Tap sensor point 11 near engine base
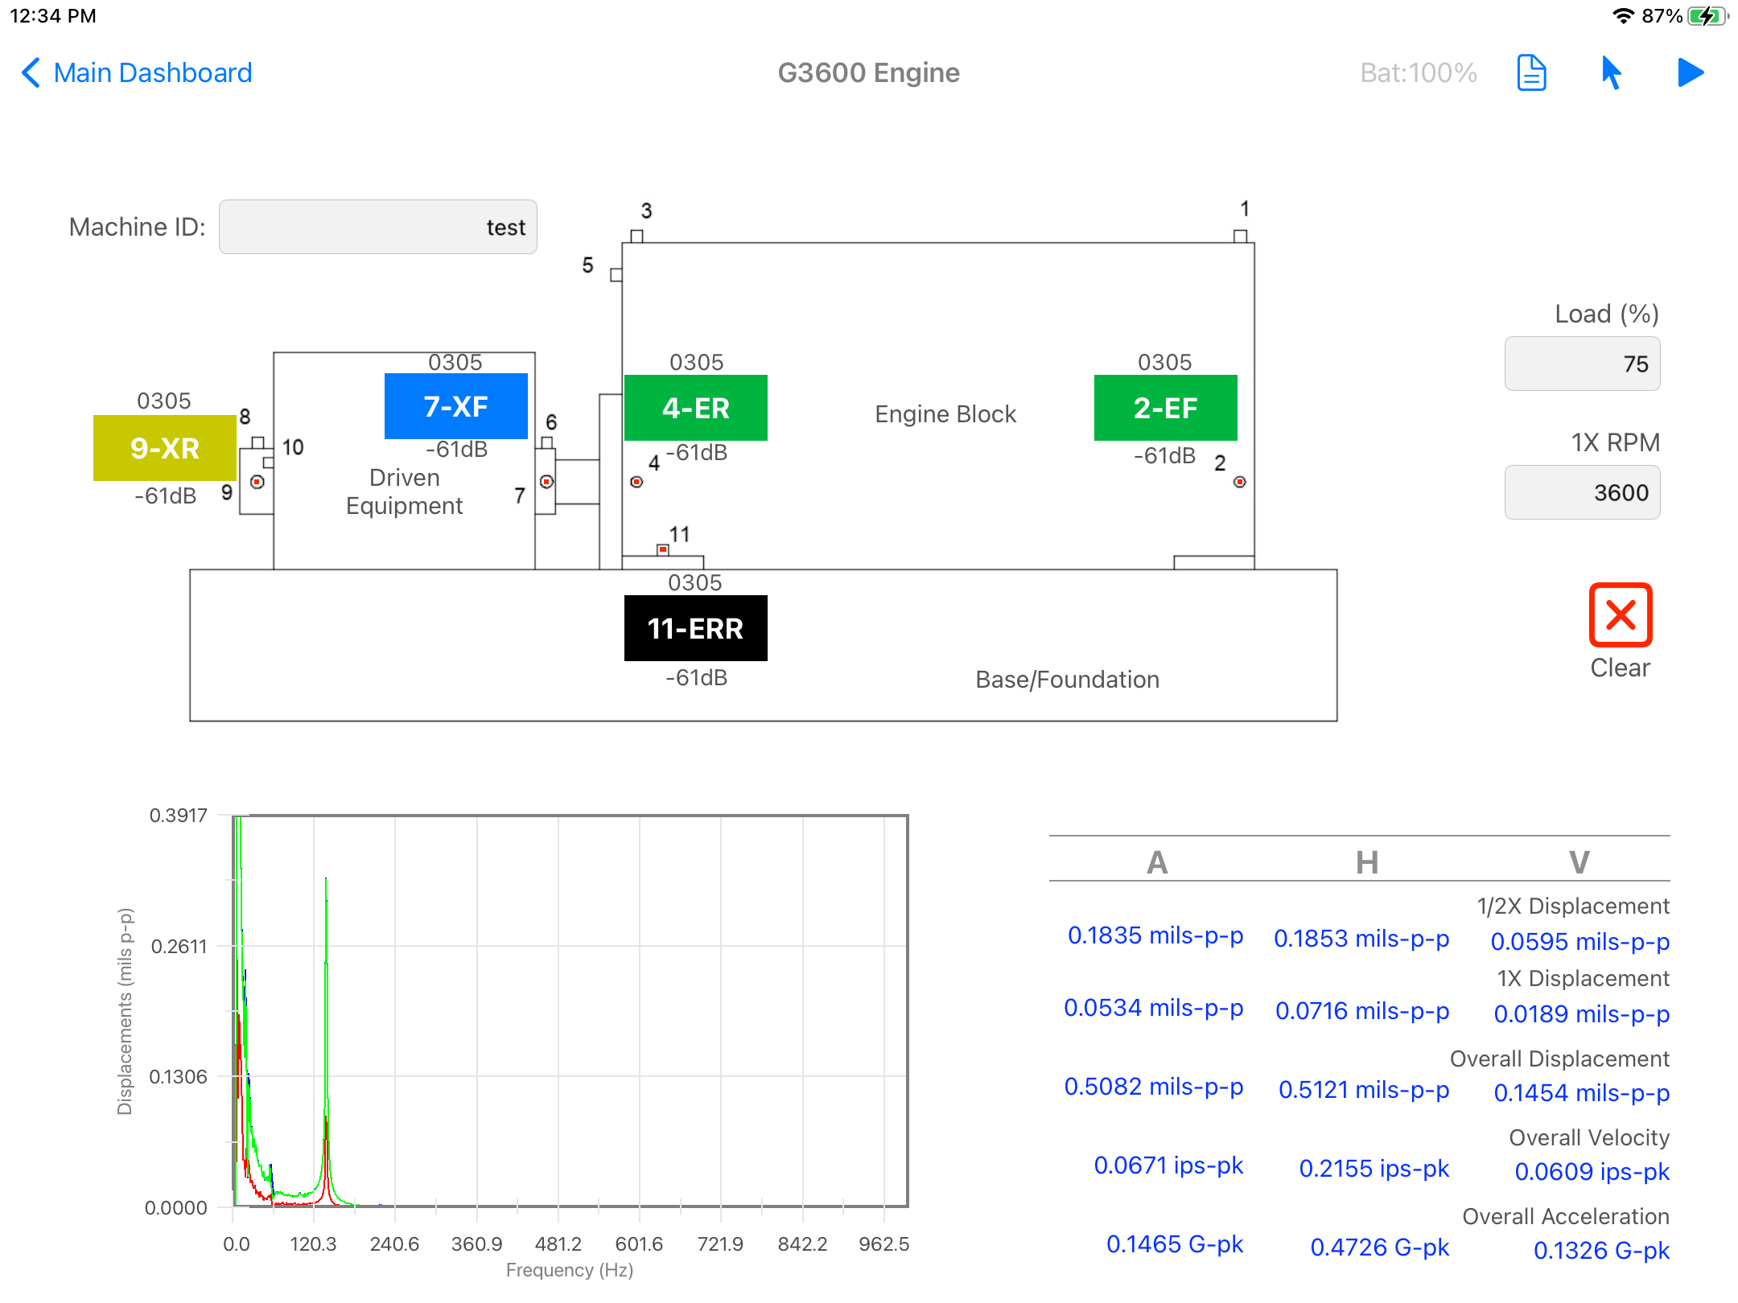This screenshot has height=1303, width=1738. point(663,549)
